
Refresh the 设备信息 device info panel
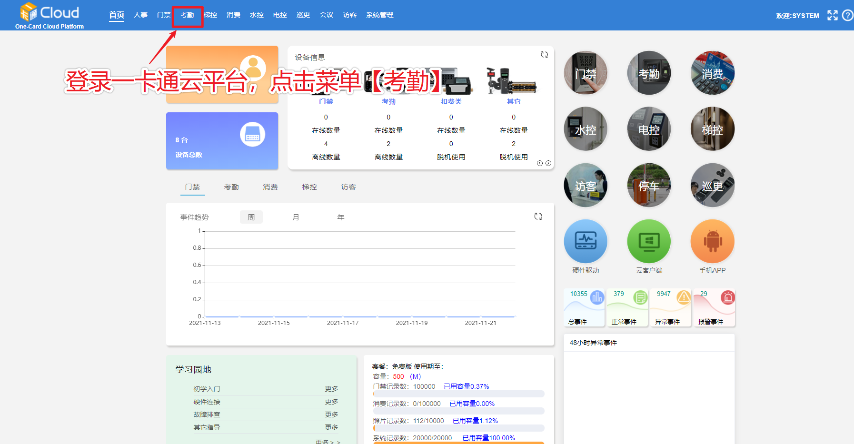pyautogui.click(x=544, y=55)
